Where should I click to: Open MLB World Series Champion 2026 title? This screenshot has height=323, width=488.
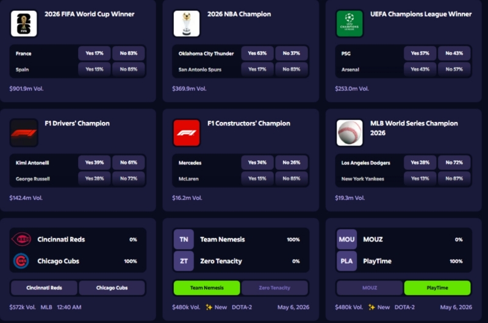point(414,128)
